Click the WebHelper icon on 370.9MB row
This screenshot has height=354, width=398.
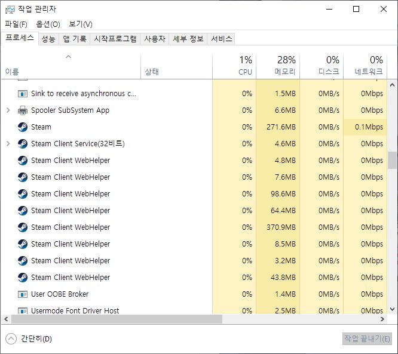[x=23, y=227]
